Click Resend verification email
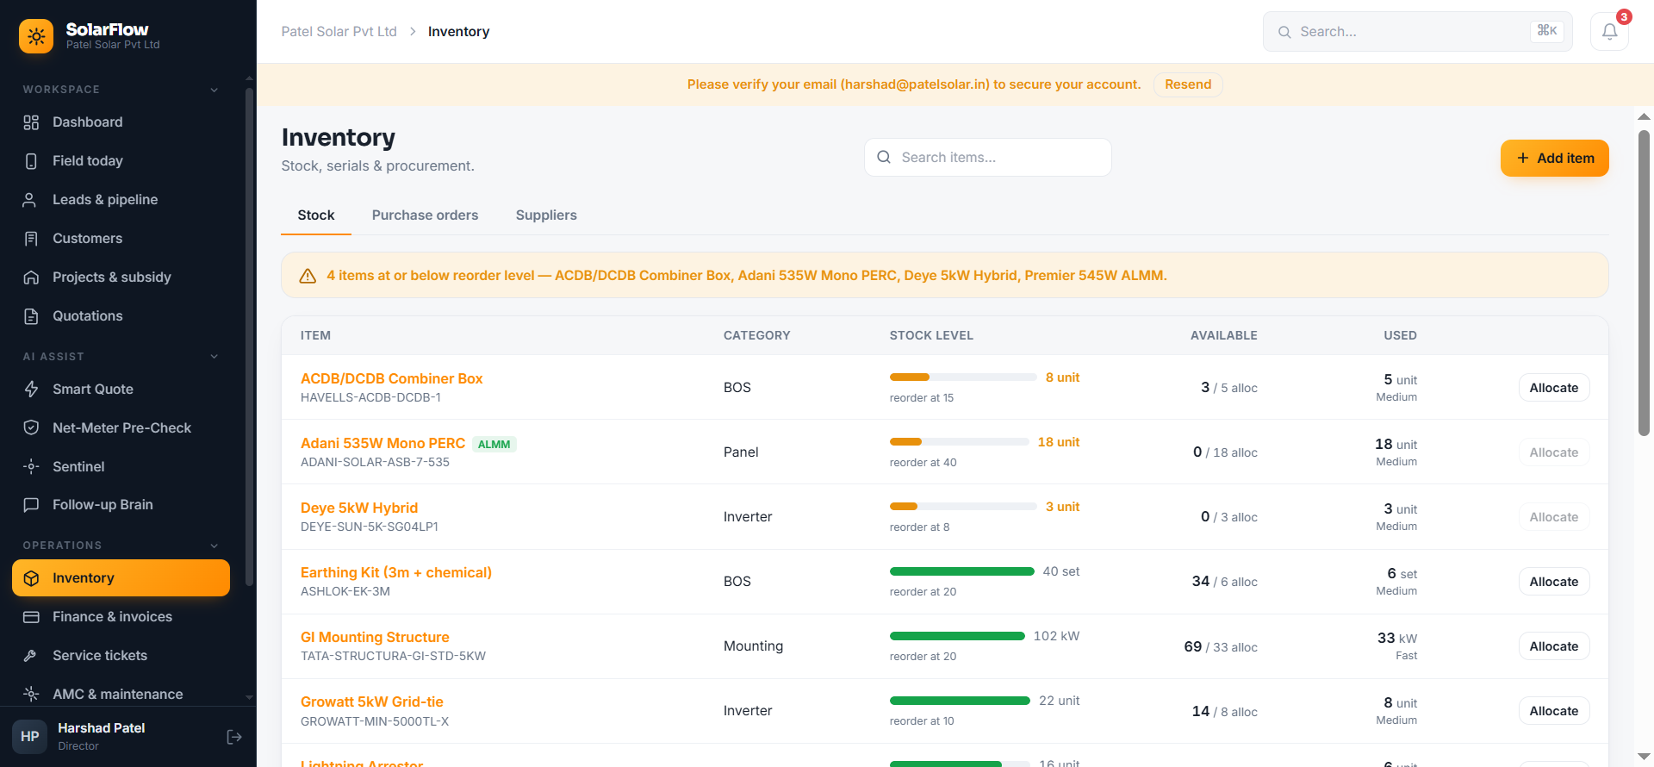This screenshot has width=1654, height=767. tap(1188, 84)
